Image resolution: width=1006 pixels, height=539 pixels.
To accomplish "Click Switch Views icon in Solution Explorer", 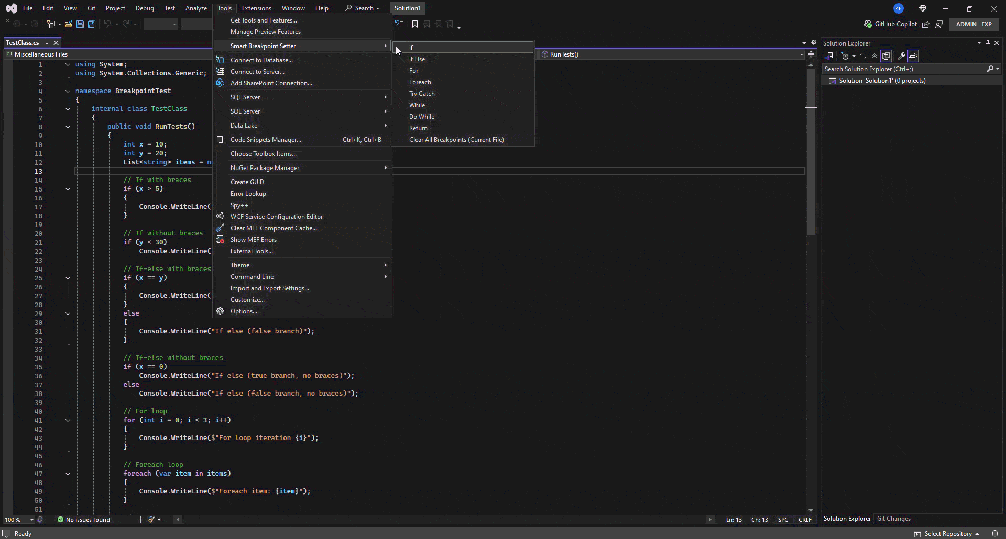I will [x=829, y=56].
